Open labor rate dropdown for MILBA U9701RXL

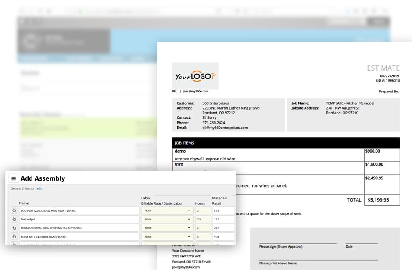167,228
